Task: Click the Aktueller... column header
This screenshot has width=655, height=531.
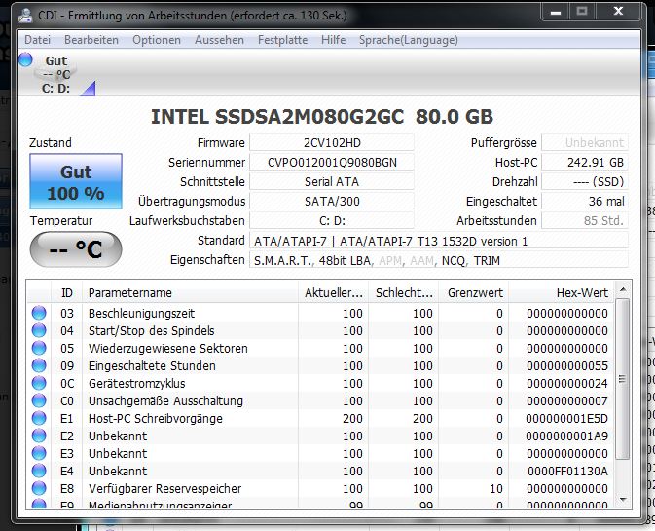Action: tap(334, 292)
